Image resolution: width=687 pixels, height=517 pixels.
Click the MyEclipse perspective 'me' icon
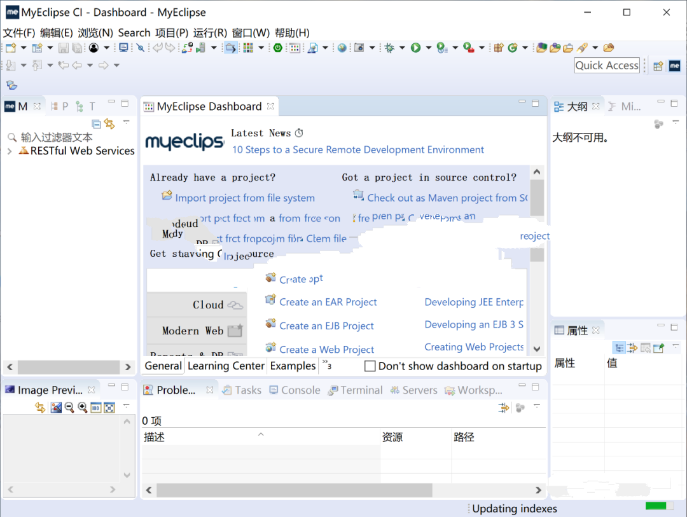point(674,66)
